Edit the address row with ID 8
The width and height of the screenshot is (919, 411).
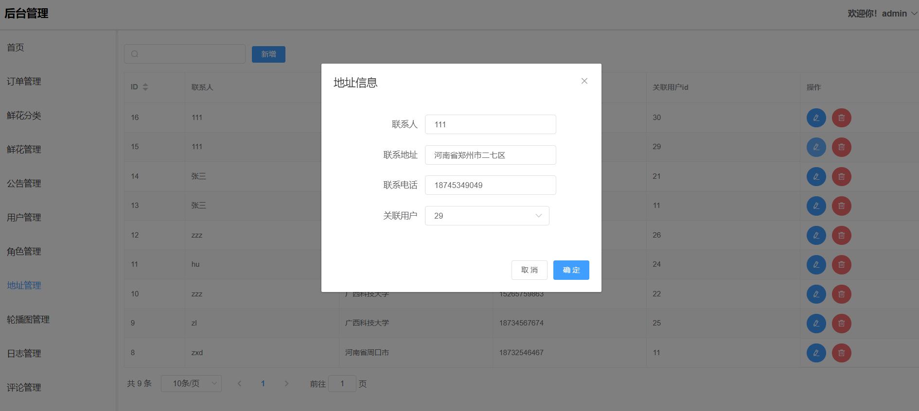pyautogui.click(x=816, y=353)
